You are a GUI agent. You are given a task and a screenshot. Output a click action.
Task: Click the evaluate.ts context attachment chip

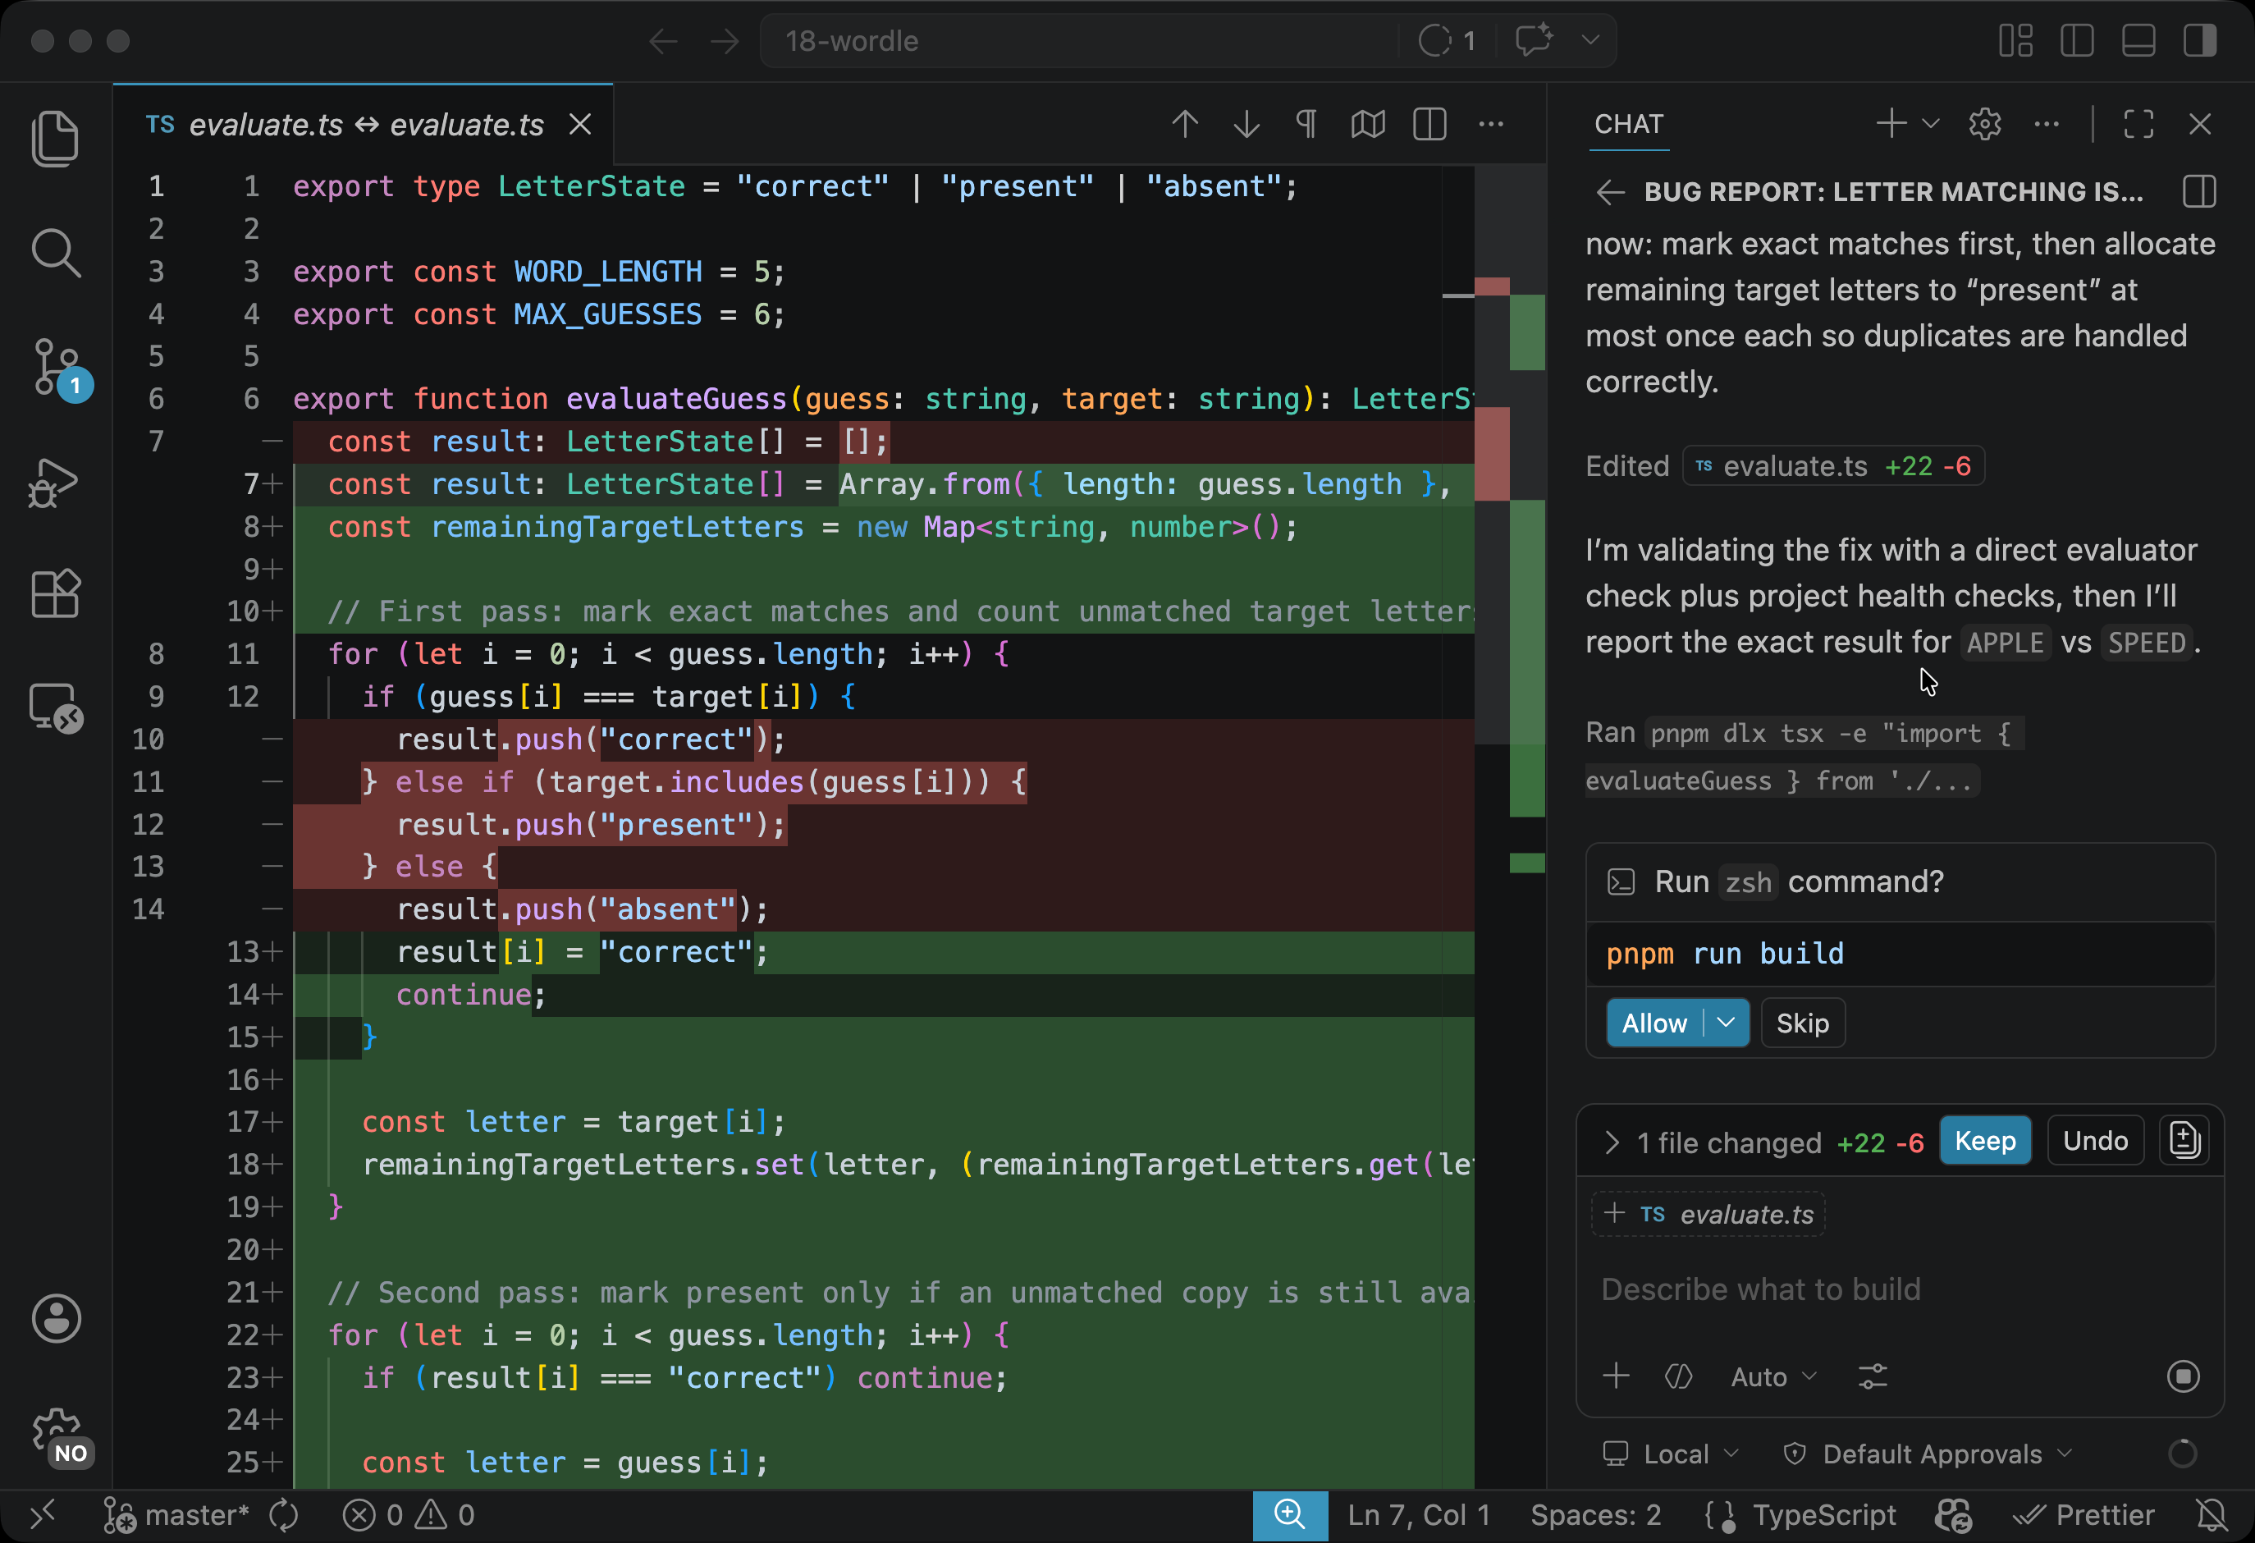[x=1708, y=1215]
